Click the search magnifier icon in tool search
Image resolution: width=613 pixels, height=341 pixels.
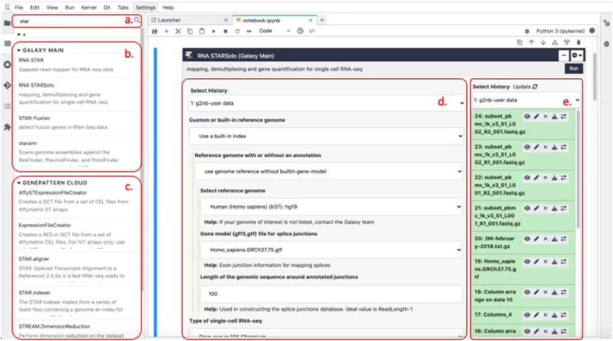[x=137, y=20]
